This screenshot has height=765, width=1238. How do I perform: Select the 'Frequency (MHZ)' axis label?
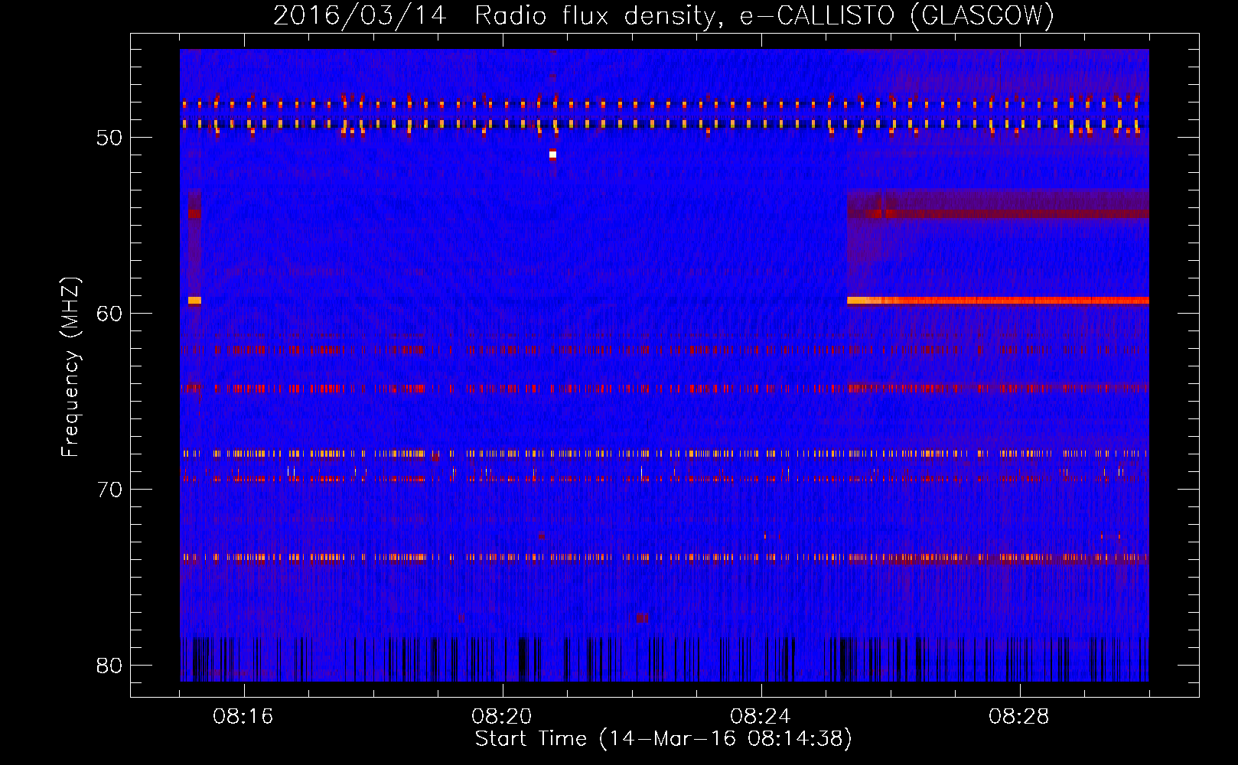point(70,367)
